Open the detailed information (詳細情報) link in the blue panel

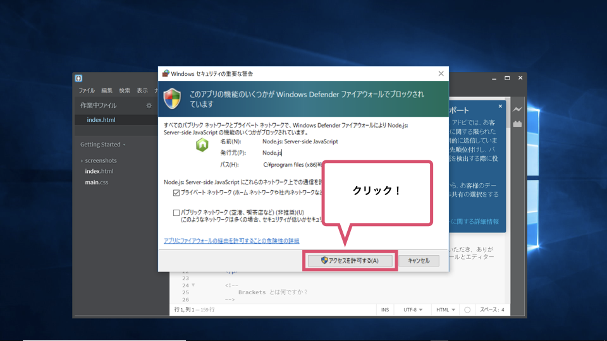click(475, 222)
